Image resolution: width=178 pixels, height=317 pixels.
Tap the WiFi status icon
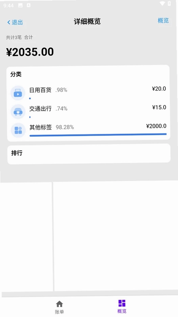[x=162, y=4]
